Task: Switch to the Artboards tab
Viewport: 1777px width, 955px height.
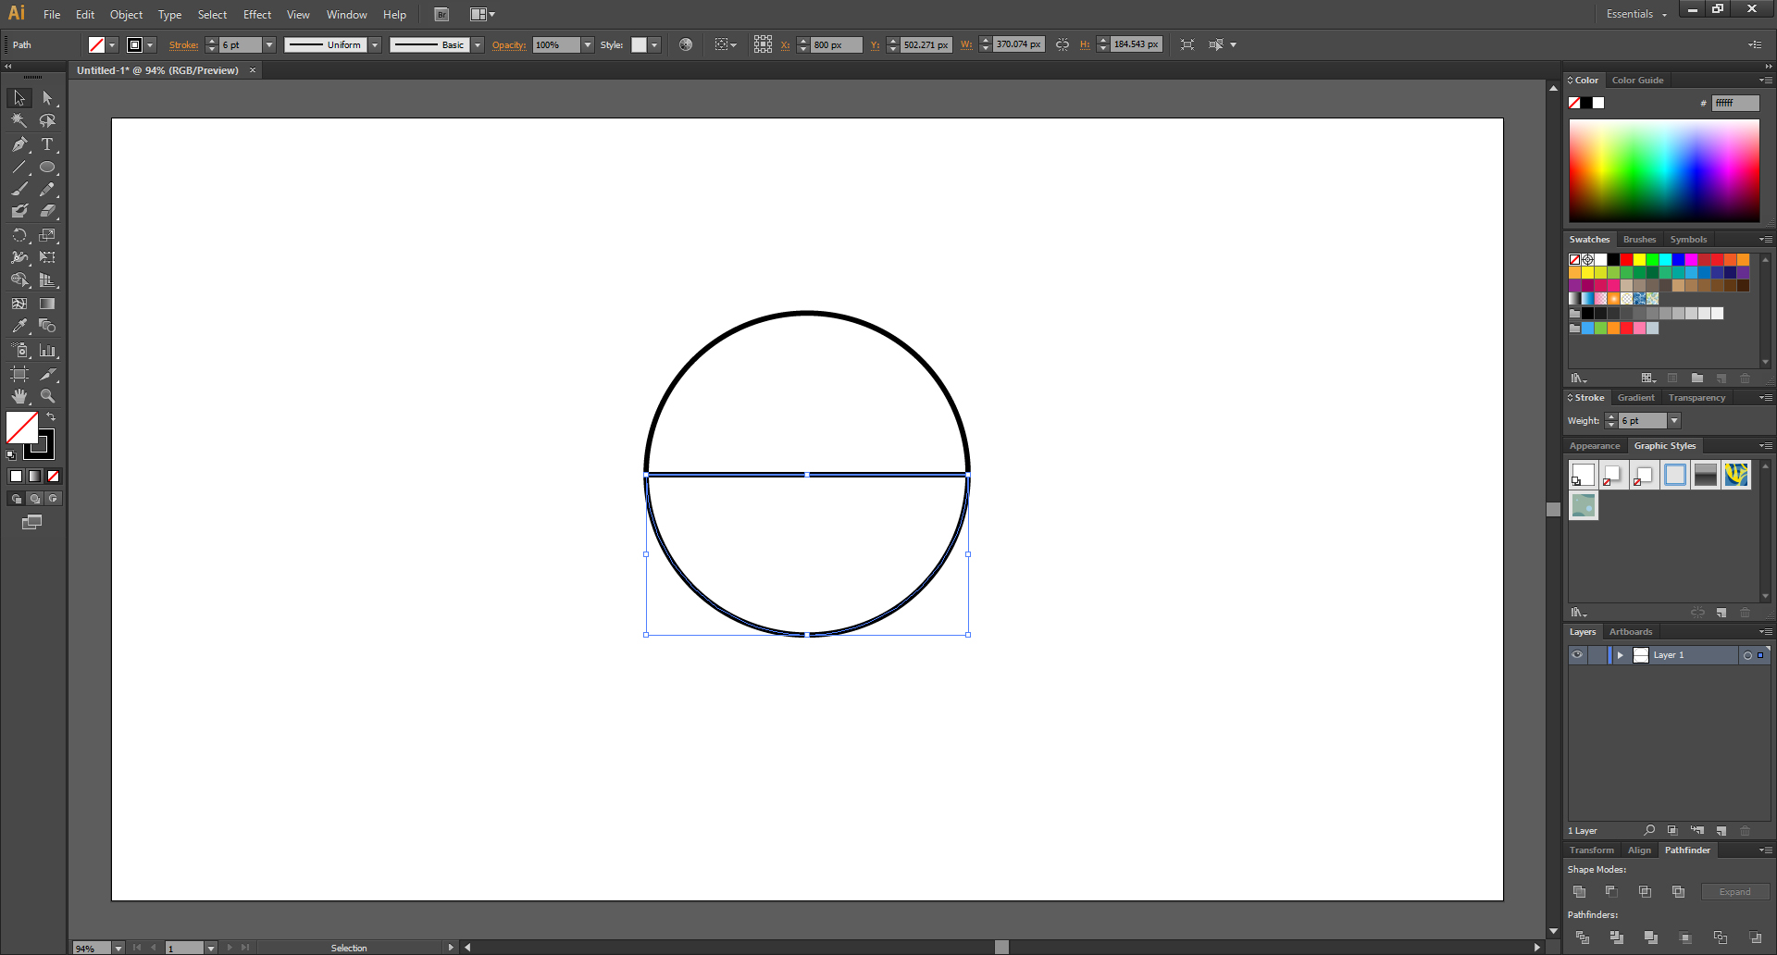Action: tap(1630, 632)
